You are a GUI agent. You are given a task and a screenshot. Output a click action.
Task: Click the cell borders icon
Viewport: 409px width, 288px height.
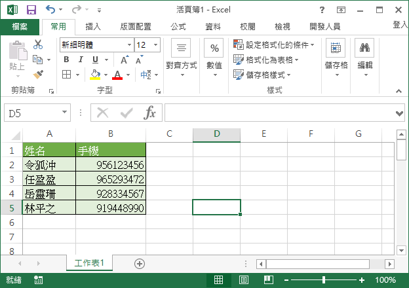[x=66, y=75]
